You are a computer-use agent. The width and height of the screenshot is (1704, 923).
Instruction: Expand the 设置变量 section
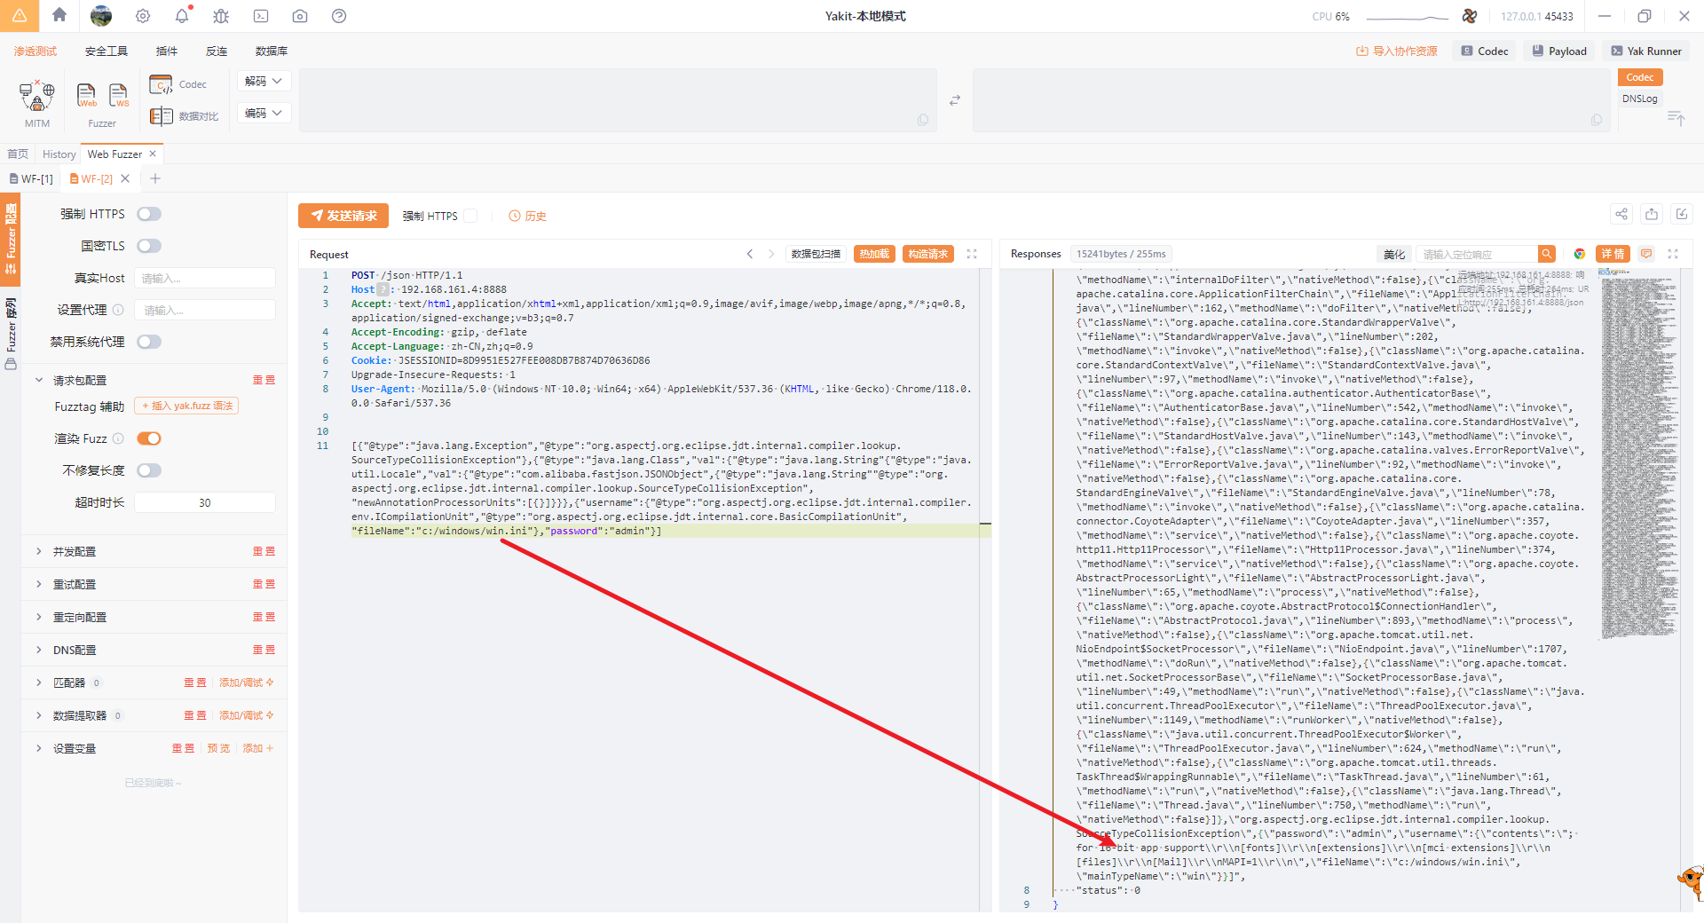[39, 748]
